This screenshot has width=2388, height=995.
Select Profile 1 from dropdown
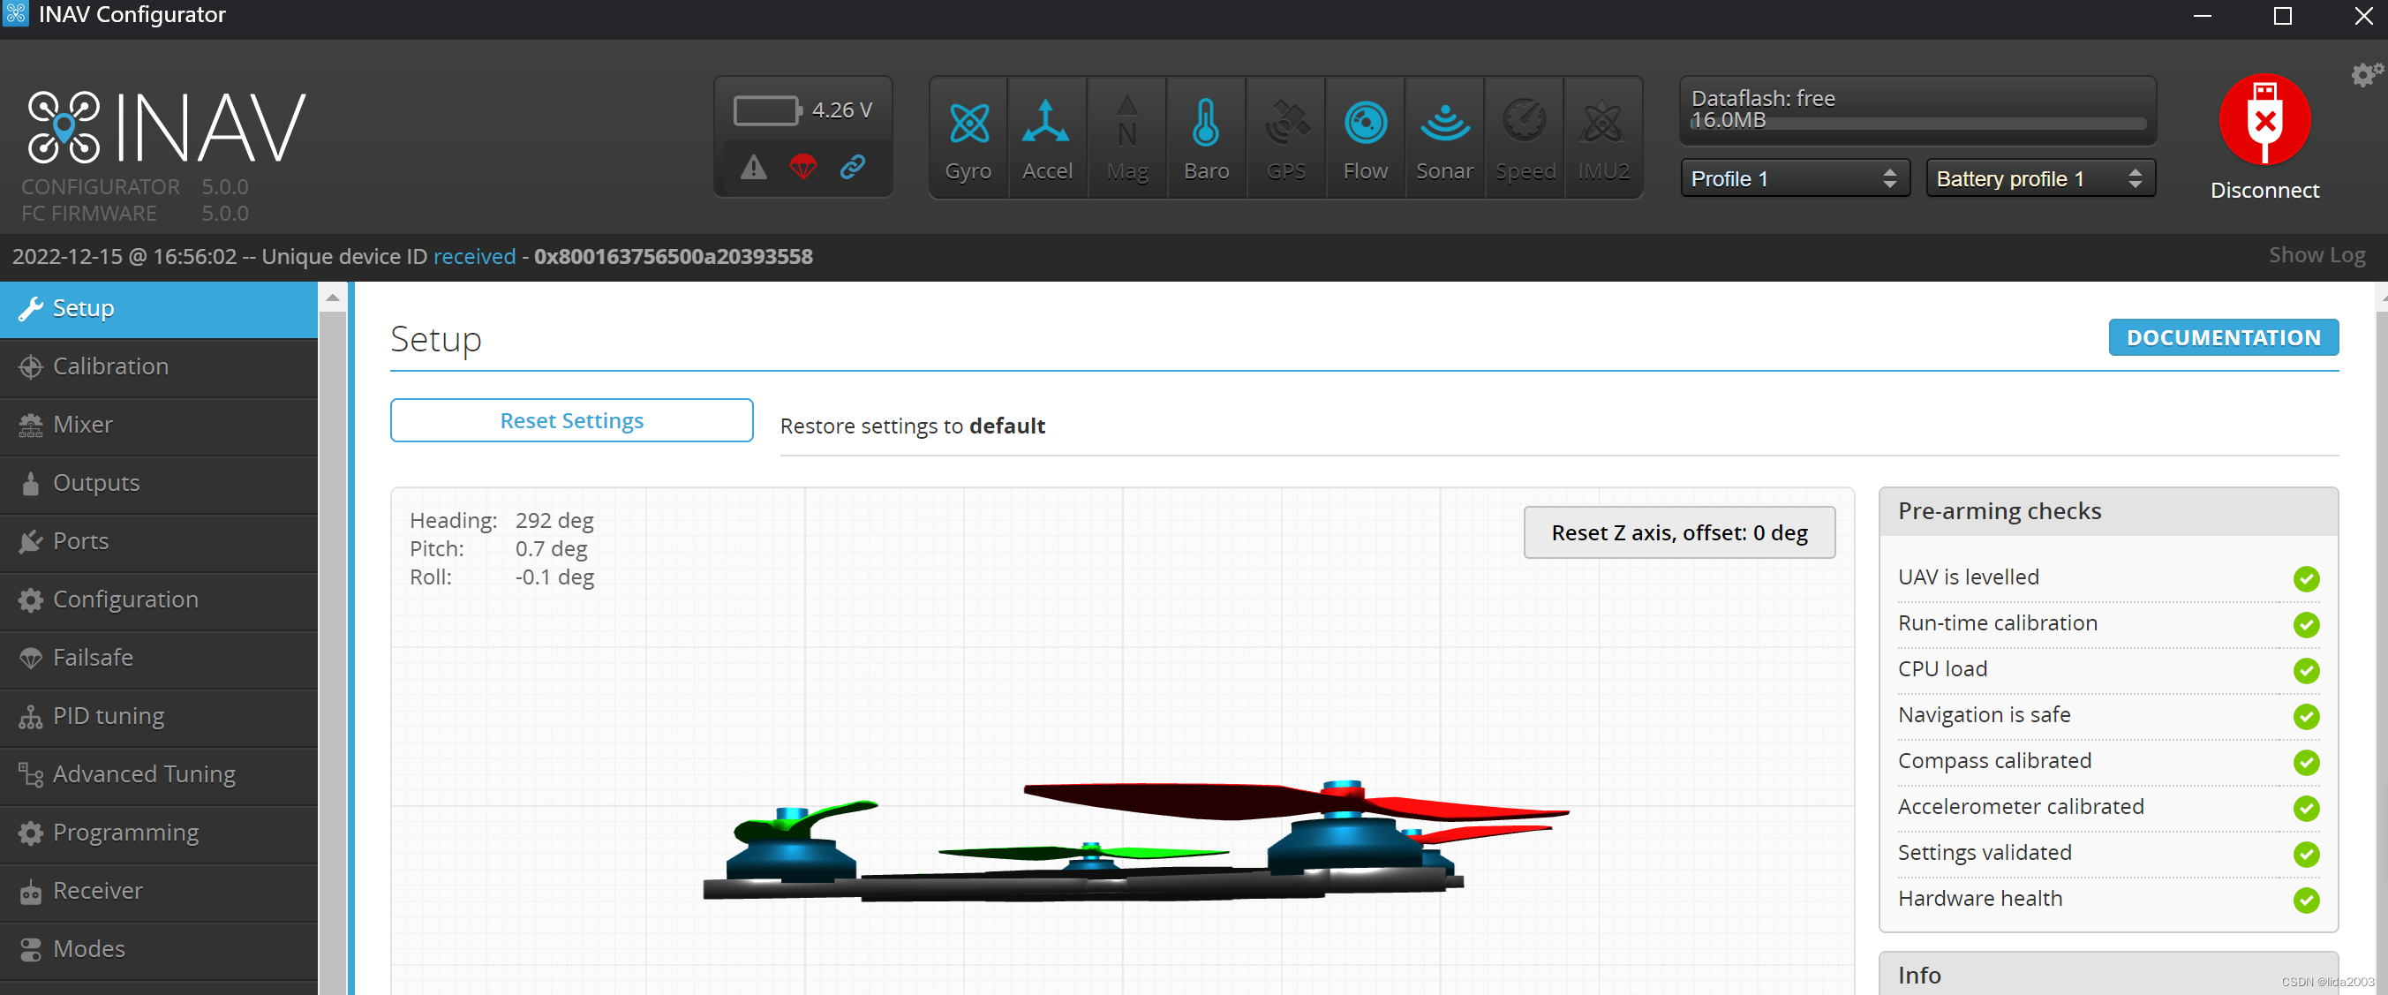(1789, 178)
